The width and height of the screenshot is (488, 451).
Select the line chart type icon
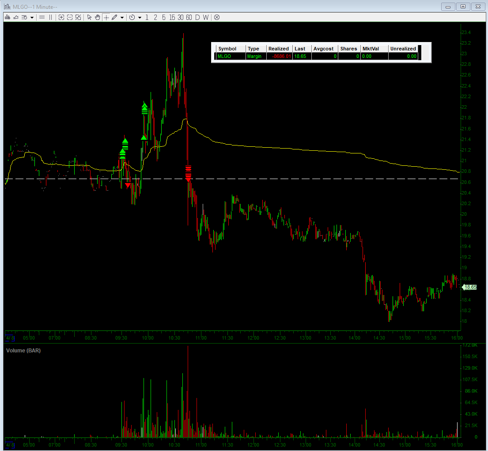pyautogui.click(x=16, y=17)
